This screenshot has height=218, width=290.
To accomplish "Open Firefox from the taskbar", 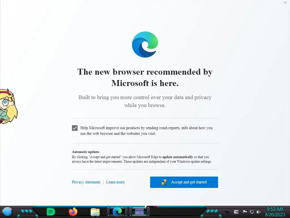I will pos(73,212).
